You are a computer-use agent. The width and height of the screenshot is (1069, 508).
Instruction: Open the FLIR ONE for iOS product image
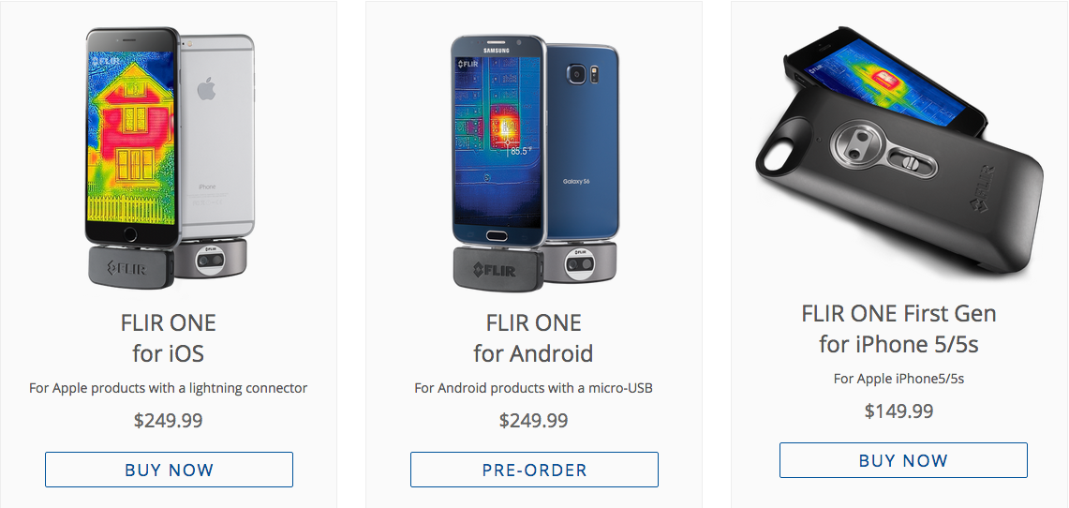point(170,157)
